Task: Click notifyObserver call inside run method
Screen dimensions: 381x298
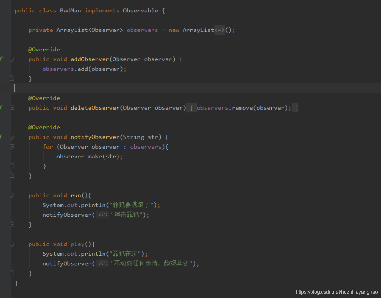Action: pyautogui.click(x=67, y=215)
